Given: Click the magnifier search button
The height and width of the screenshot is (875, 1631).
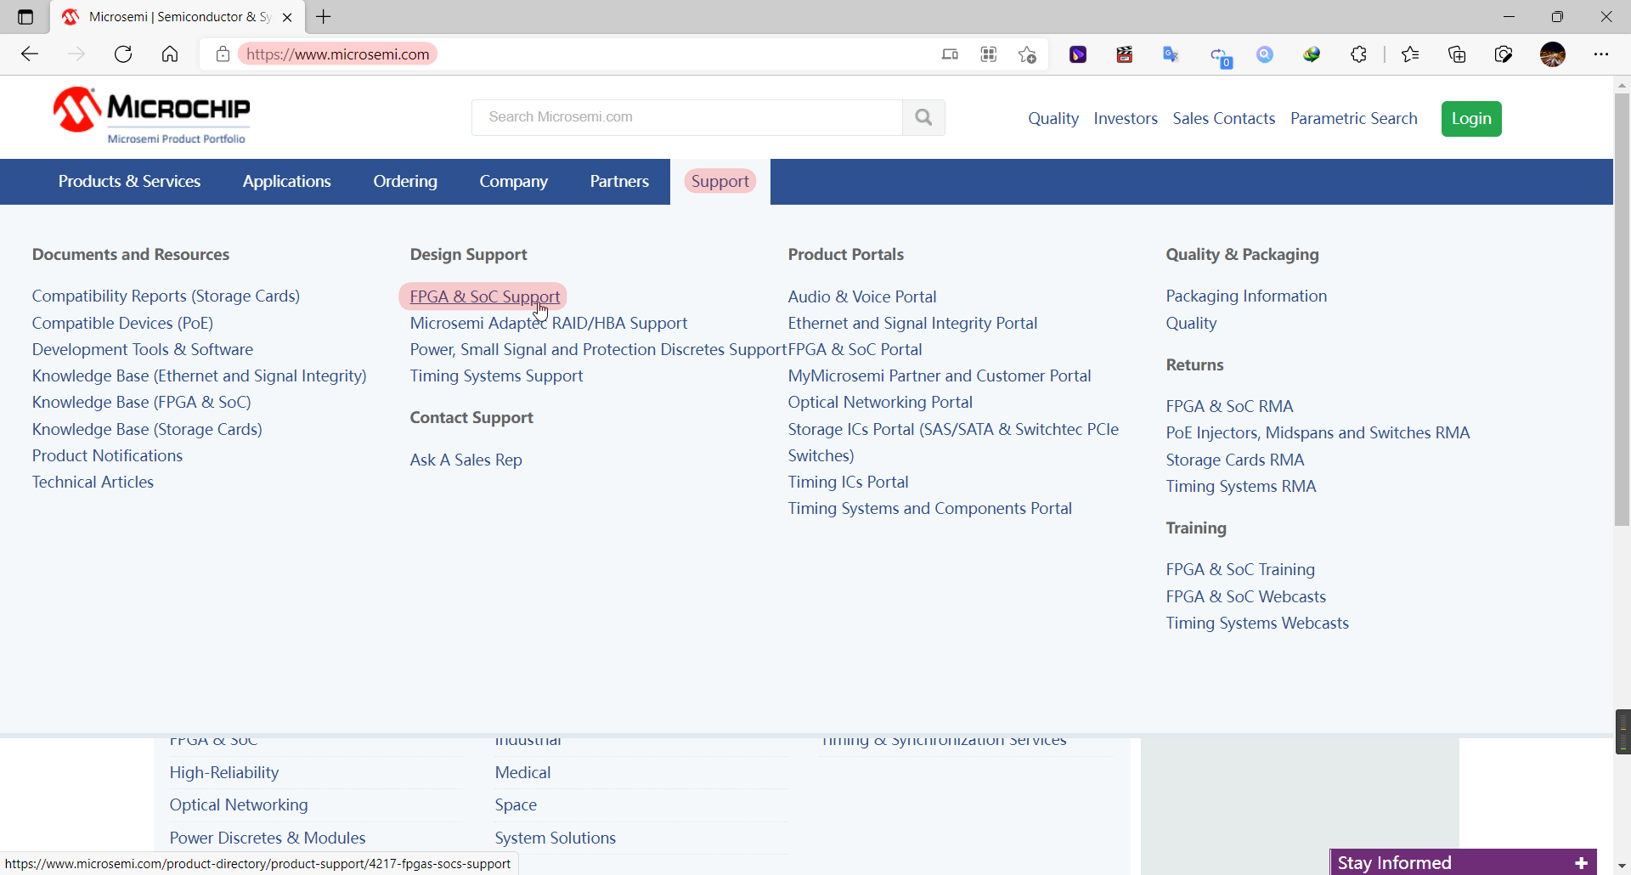Looking at the screenshot, I should [923, 117].
